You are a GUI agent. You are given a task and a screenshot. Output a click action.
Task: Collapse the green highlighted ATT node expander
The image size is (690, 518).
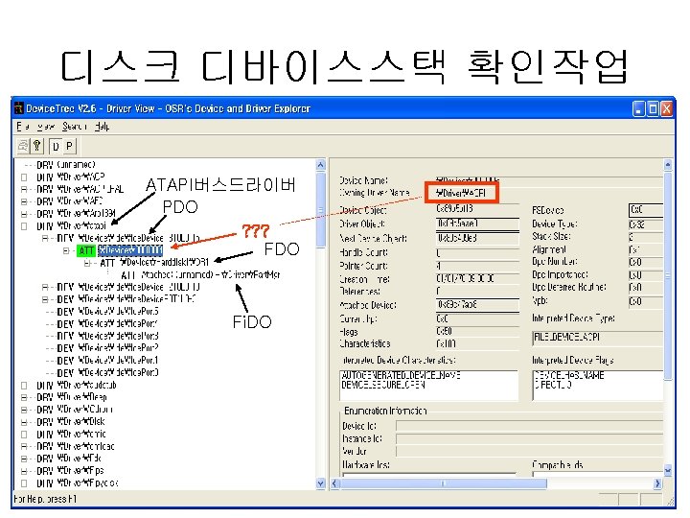click(66, 250)
